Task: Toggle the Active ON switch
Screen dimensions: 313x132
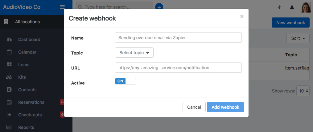Action: (126, 81)
